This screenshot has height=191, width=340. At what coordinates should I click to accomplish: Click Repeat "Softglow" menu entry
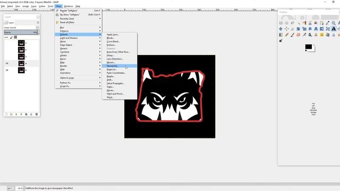point(79,11)
